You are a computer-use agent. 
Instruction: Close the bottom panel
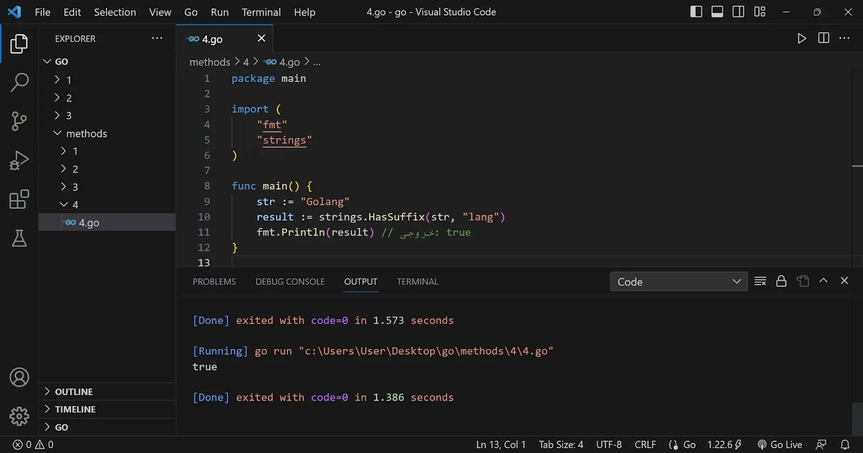coord(845,281)
